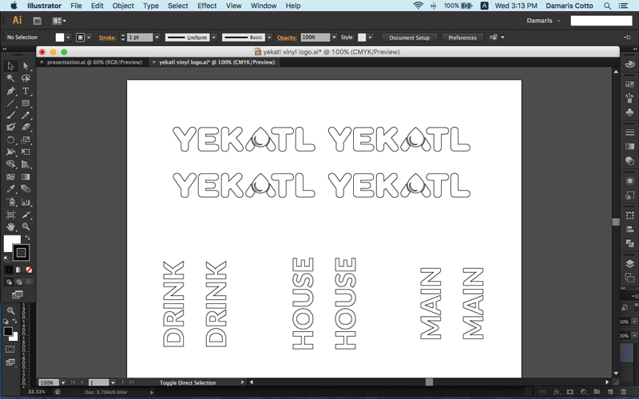This screenshot has height=399, width=639.
Task: Switch to yekatl vinyl logo.ai tab
Action: 216,62
